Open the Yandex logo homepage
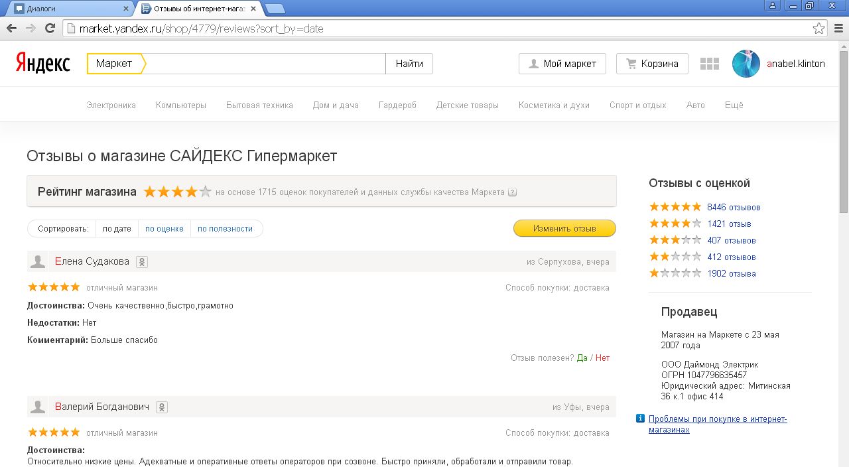 [x=42, y=63]
